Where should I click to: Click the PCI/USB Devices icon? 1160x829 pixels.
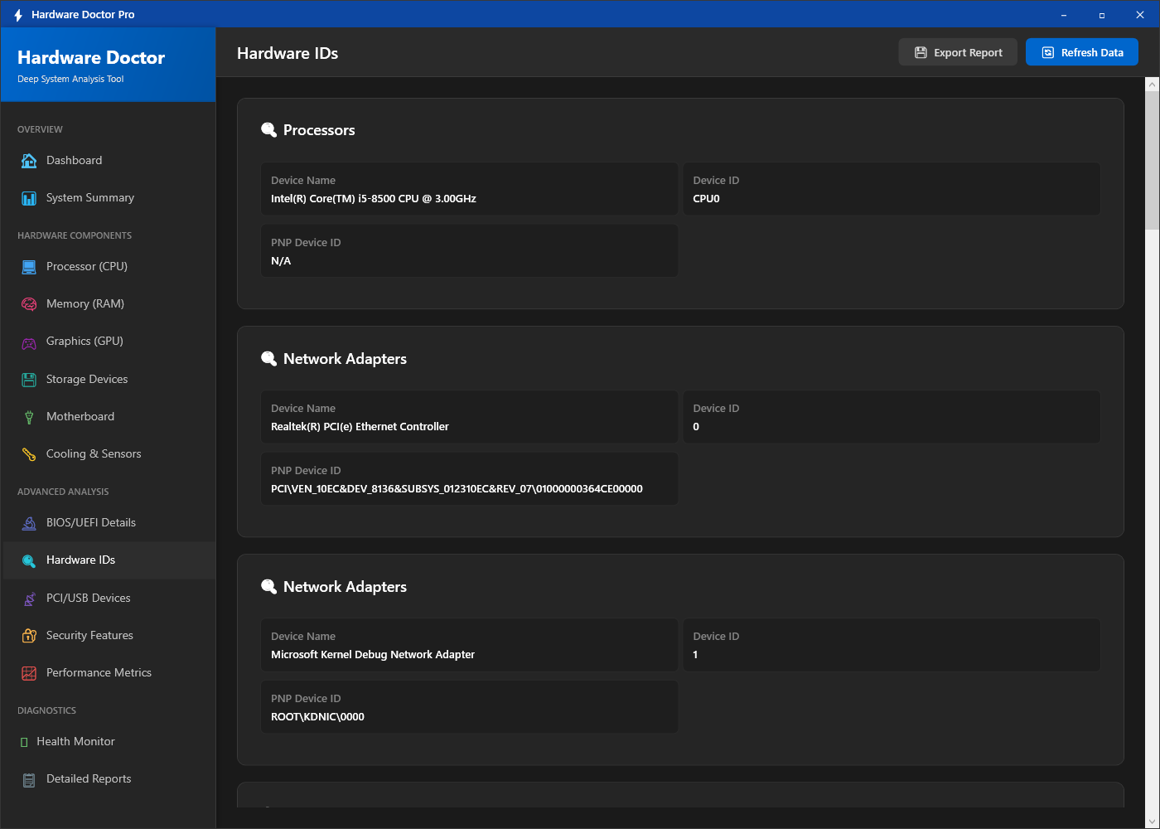pyautogui.click(x=29, y=599)
